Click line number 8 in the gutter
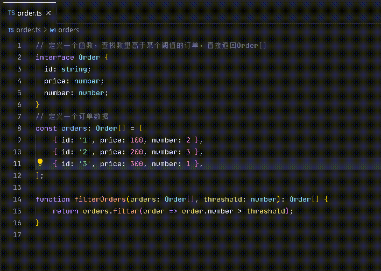381x271 pixels. [x=19, y=129]
